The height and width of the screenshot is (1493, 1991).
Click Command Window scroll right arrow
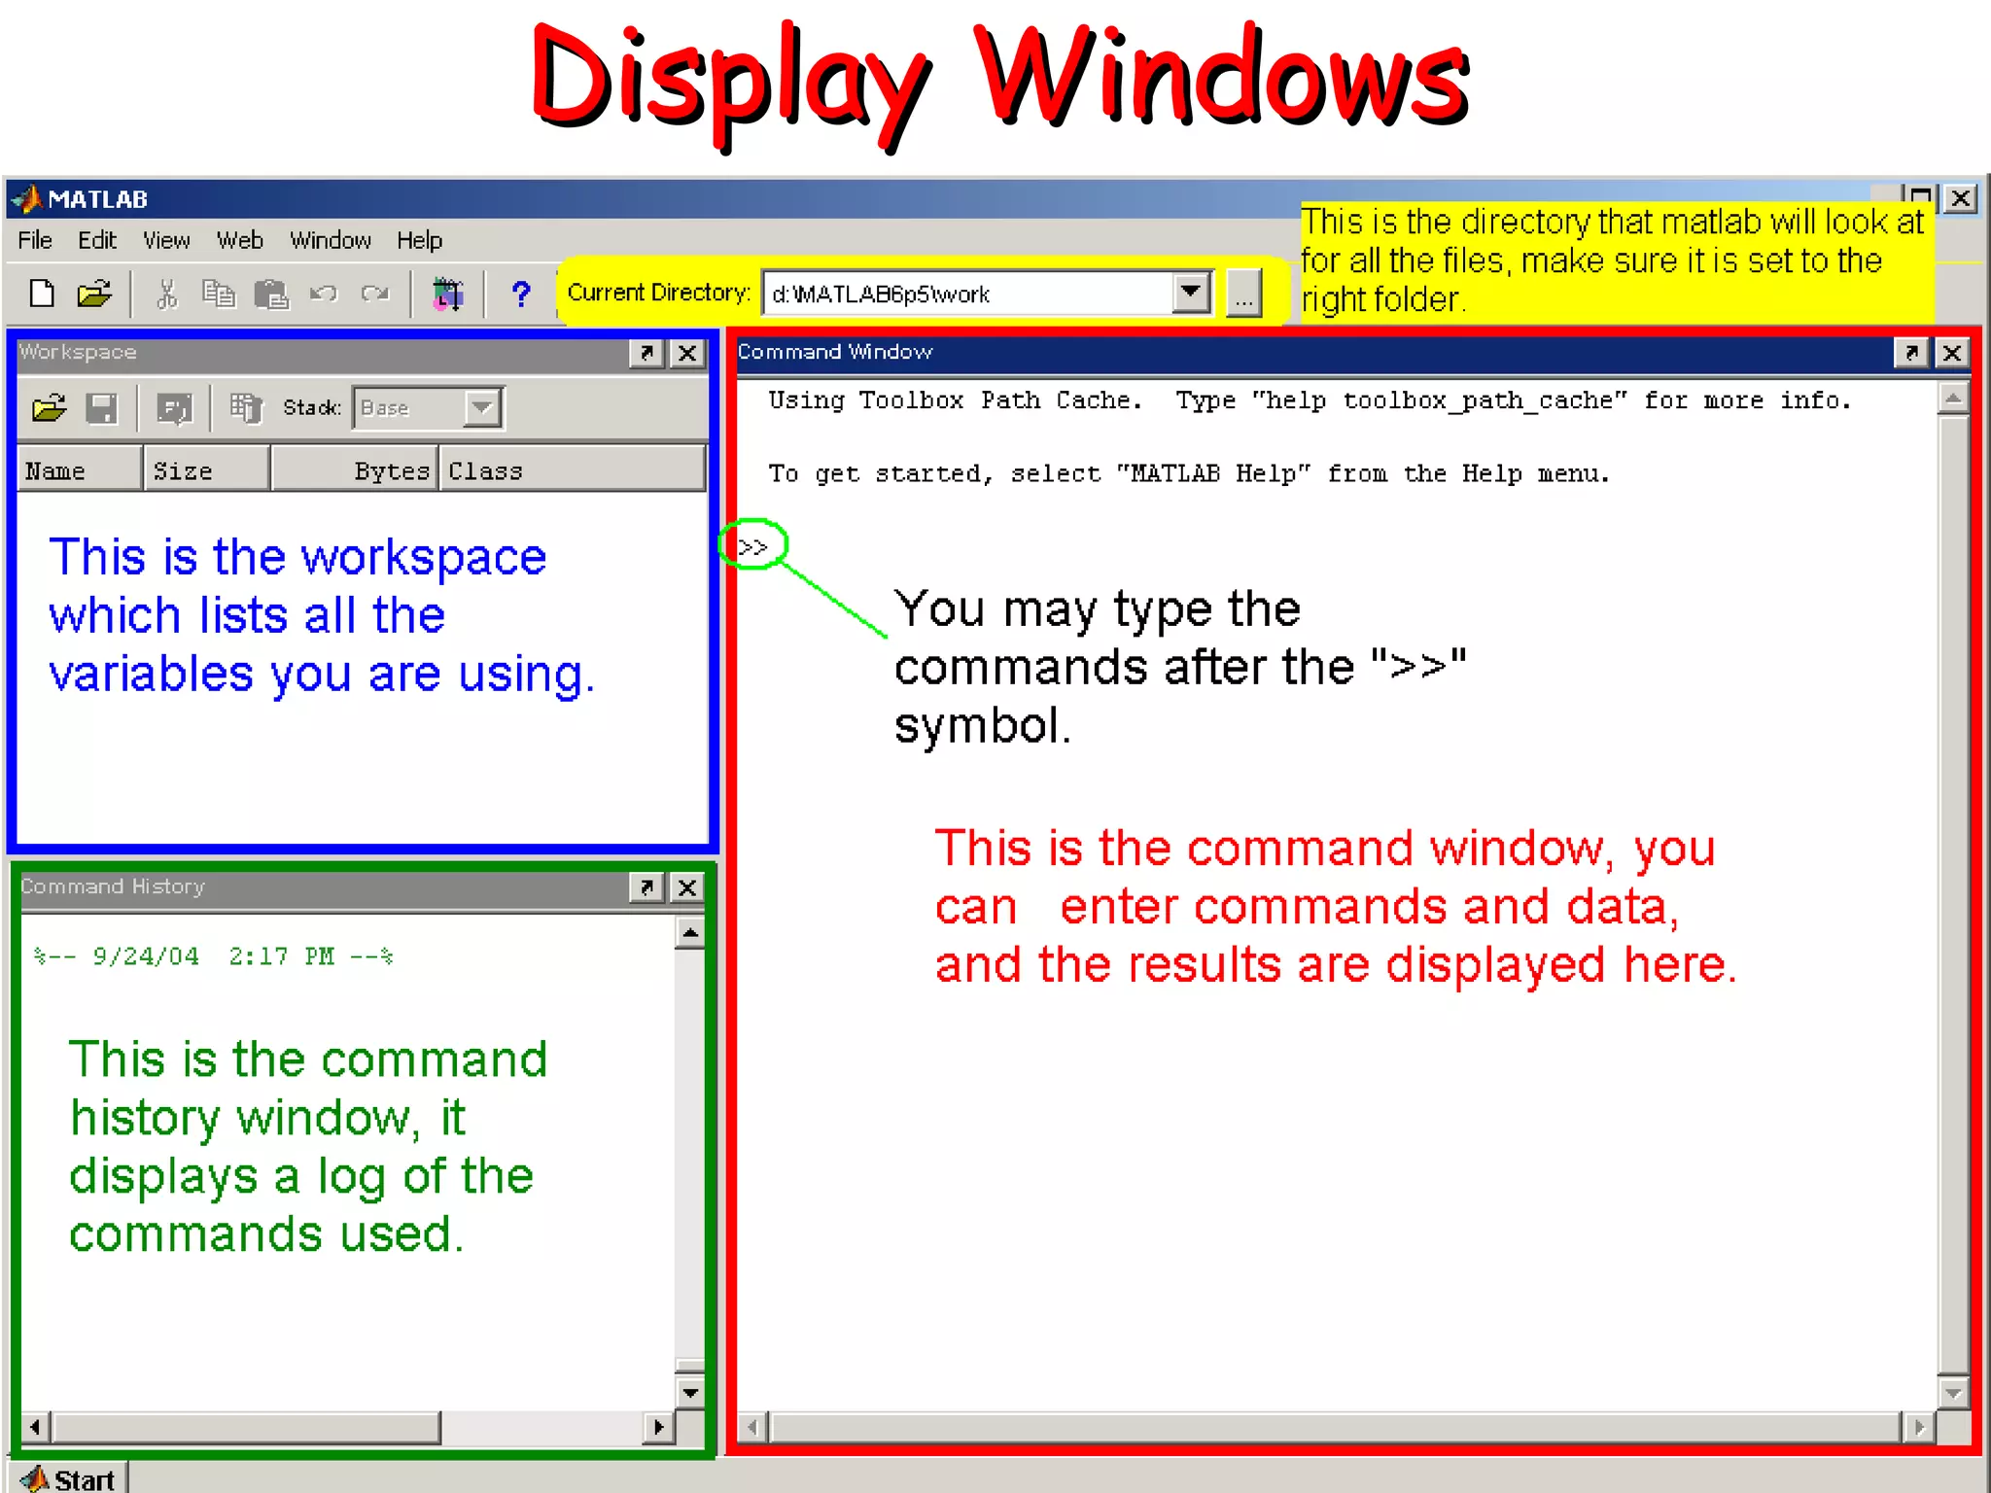point(1918,1427)
